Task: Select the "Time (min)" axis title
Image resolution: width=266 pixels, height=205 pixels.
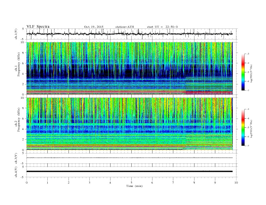Action: (134, 186)
